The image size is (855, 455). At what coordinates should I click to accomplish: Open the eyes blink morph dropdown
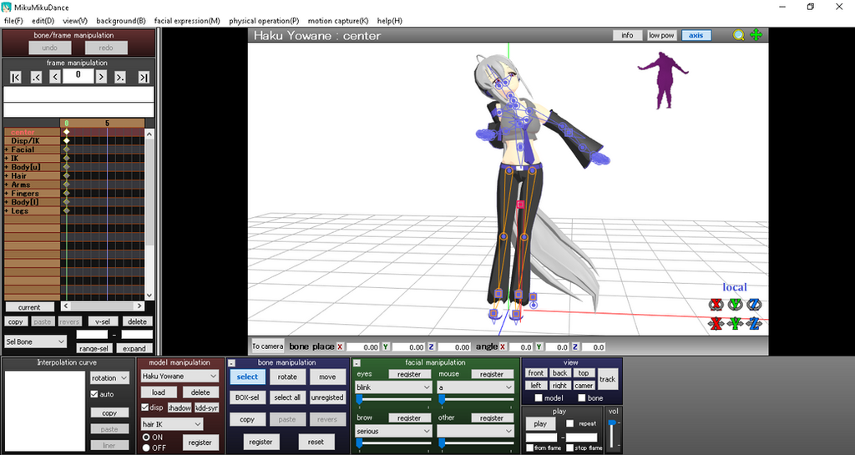coord(393,387)
